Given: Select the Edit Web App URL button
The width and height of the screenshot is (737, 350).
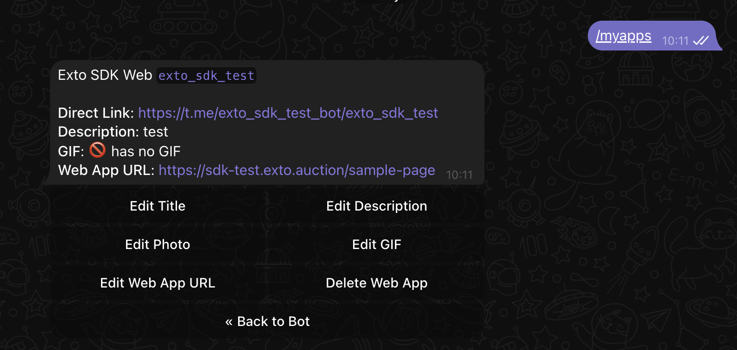Looking at the screenshot, I should coord(158,283).
